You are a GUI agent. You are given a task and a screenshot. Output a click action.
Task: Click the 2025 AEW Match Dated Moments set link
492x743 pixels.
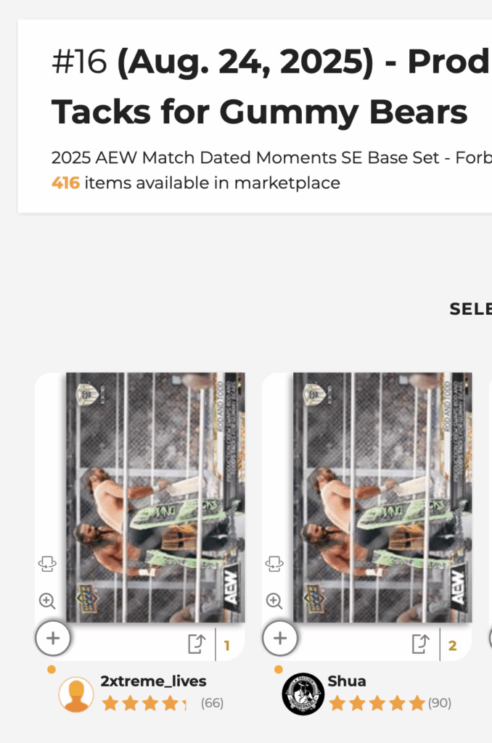(271, 157)
